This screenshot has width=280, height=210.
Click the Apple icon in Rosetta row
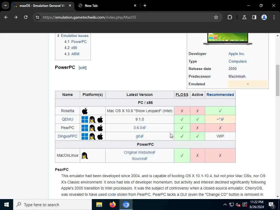tap(85, 111)
